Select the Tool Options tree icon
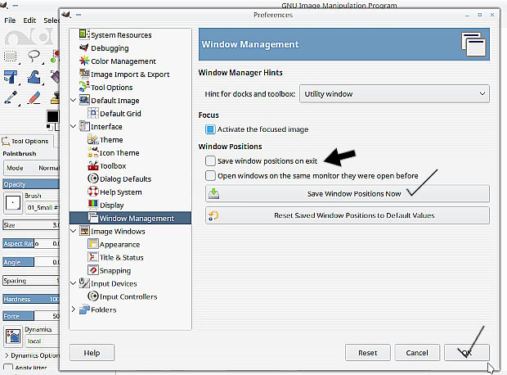 (84, 87)
